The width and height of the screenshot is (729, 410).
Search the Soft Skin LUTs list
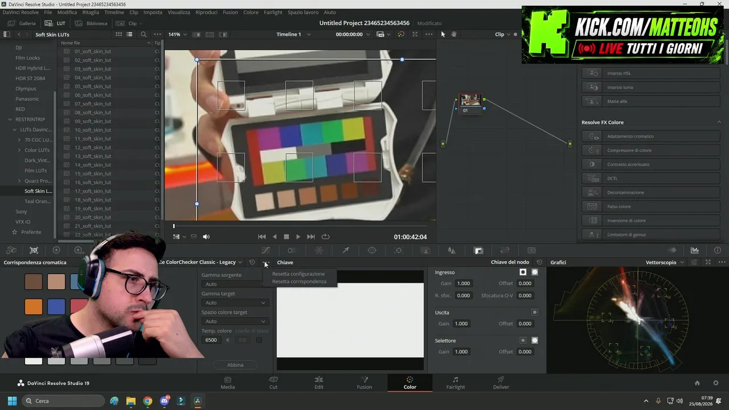(x=144, y=34)
